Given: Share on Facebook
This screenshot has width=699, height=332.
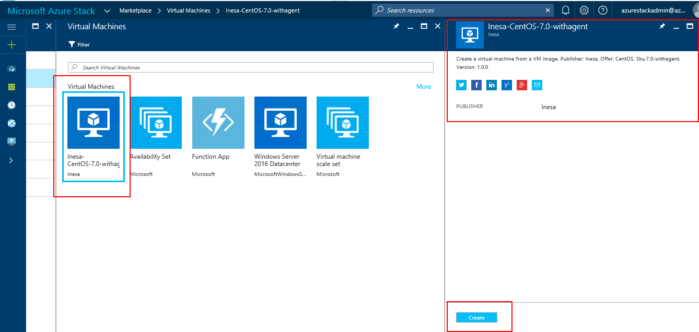Looking at the screenshot, I should tap(476, 85).
